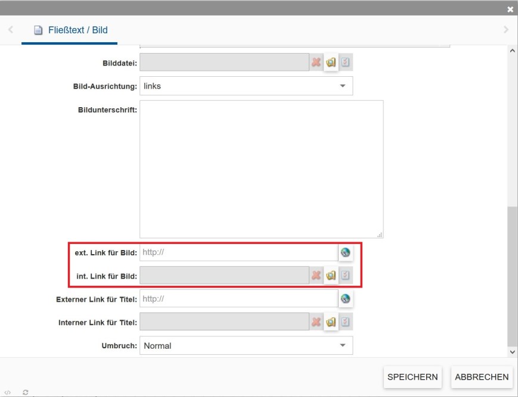Click the SPEICHERN button
The image size is (518, 397).
[412, 377]
